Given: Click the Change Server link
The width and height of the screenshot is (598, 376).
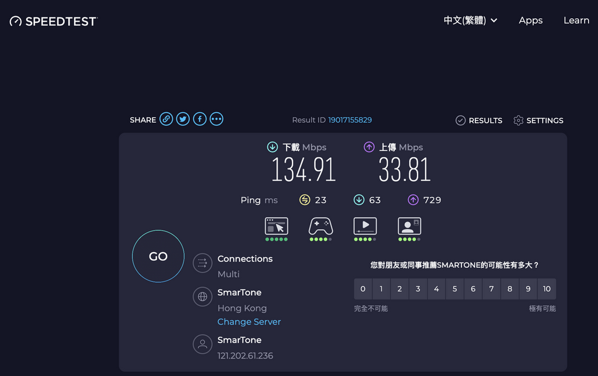Looking at the screenshot, I should tap(249, 322).
